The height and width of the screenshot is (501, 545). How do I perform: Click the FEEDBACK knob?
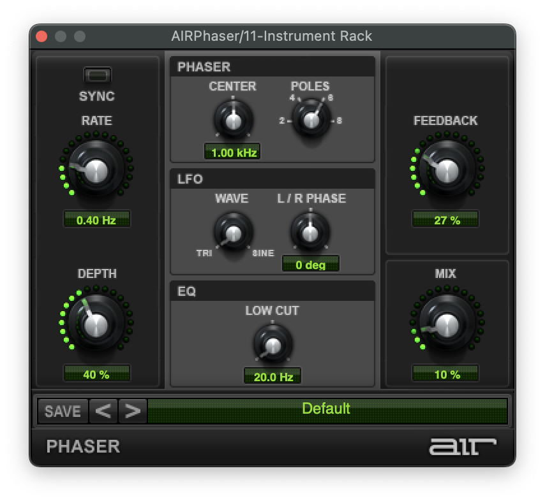click(446, 170)
